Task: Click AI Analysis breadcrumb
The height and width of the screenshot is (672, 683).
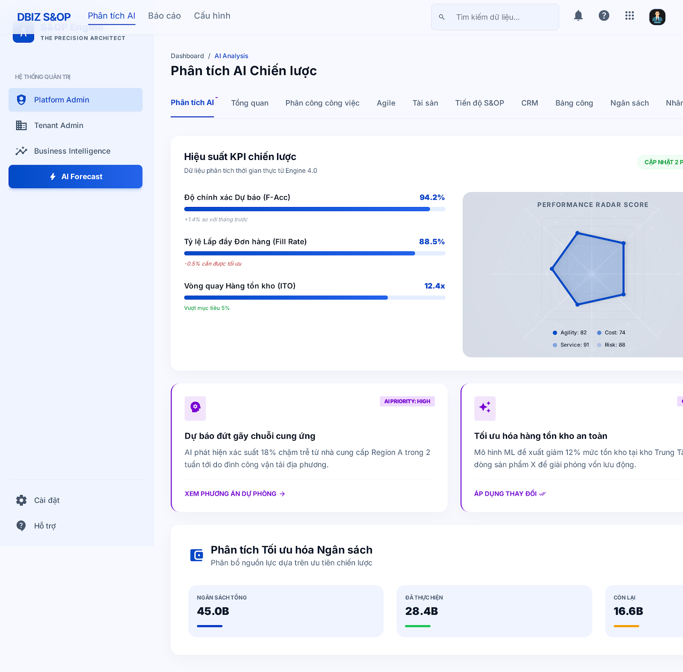Action: (231, 56)
